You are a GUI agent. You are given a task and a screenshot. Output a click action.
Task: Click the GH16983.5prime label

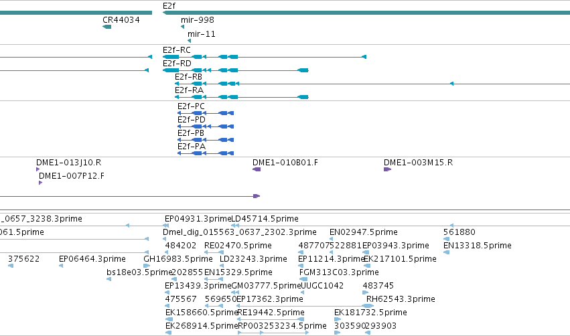[178, 259]
